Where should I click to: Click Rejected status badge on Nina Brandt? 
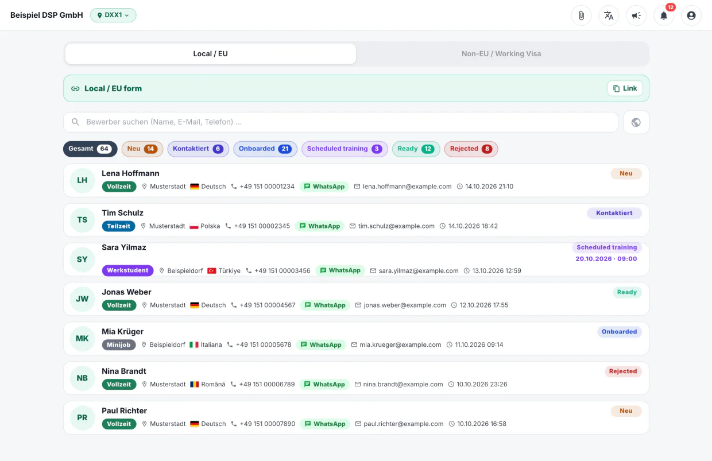pyautogui.click(x=623, y=371)
